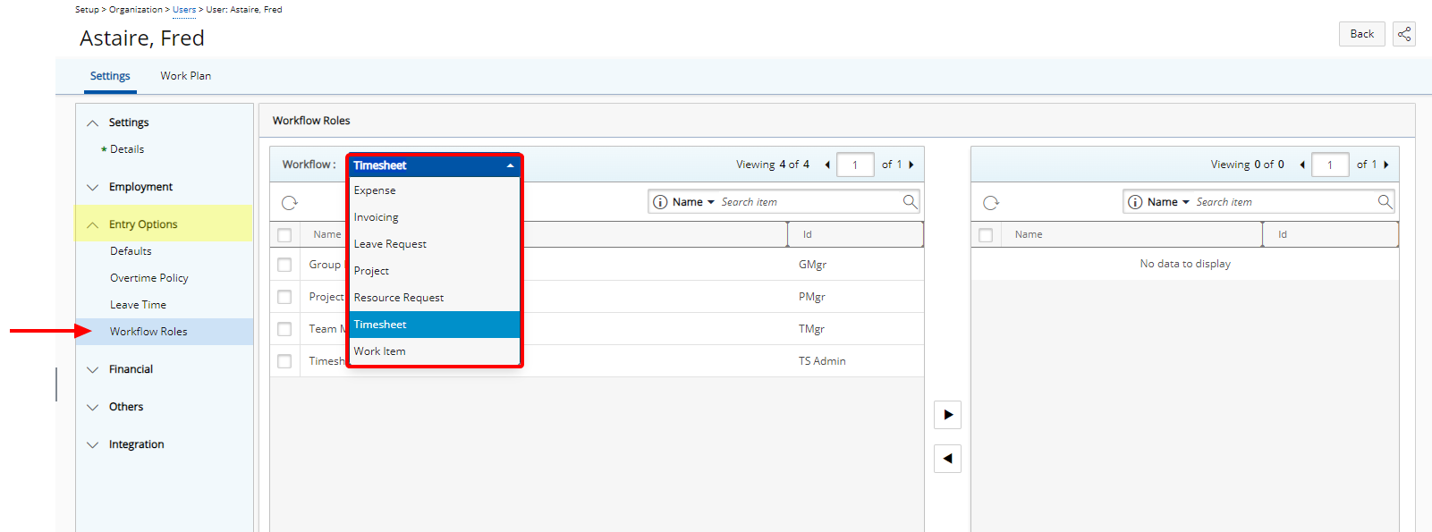Select Resource Request workflow option
Screen dimensions: 1432x532
tap(434, 298)
